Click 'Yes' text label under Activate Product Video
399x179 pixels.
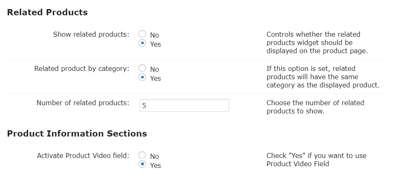(155, 165)
